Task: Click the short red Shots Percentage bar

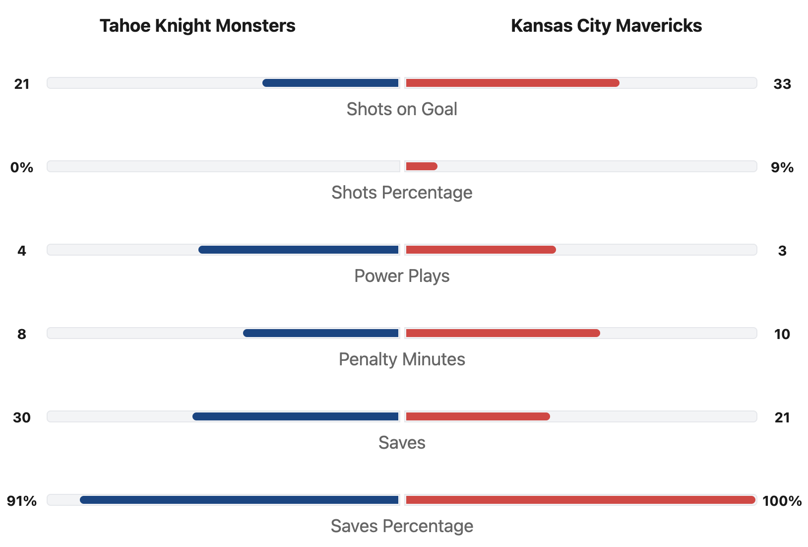Action: pyautogui.click(x=422, y=166)
